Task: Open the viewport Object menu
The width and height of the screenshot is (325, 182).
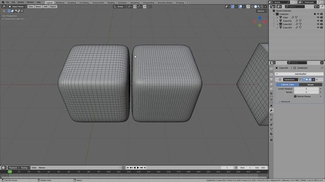Action: [x=53, y=7]
